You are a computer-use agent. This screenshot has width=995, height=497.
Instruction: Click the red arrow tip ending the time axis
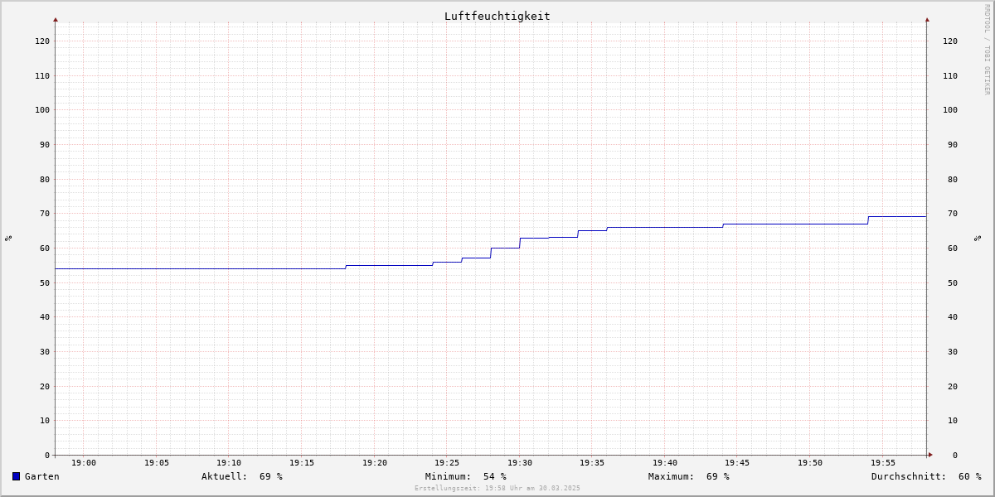coord(930,455)
